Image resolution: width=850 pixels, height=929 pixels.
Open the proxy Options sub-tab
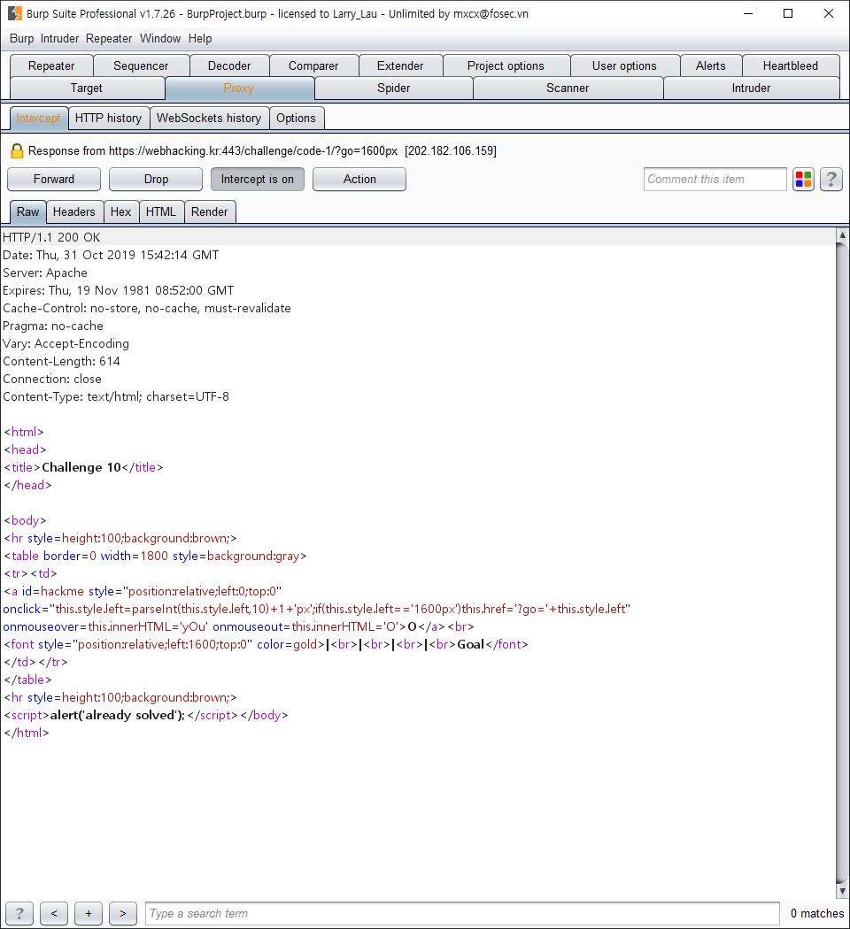tap(296, 119)
